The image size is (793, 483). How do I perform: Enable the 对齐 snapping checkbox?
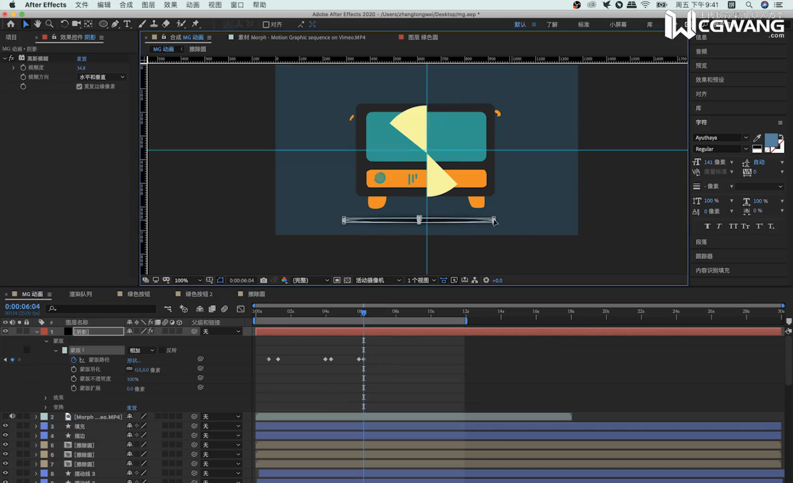266,24
